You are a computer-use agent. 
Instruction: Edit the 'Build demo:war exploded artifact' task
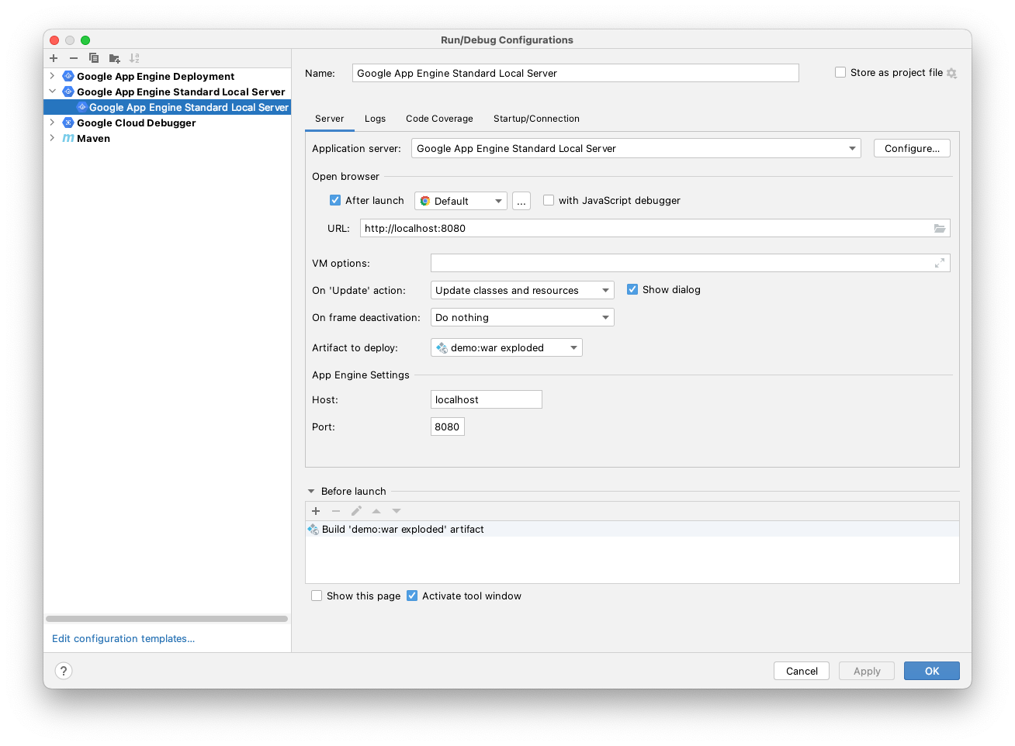click(x=356, y=511)
